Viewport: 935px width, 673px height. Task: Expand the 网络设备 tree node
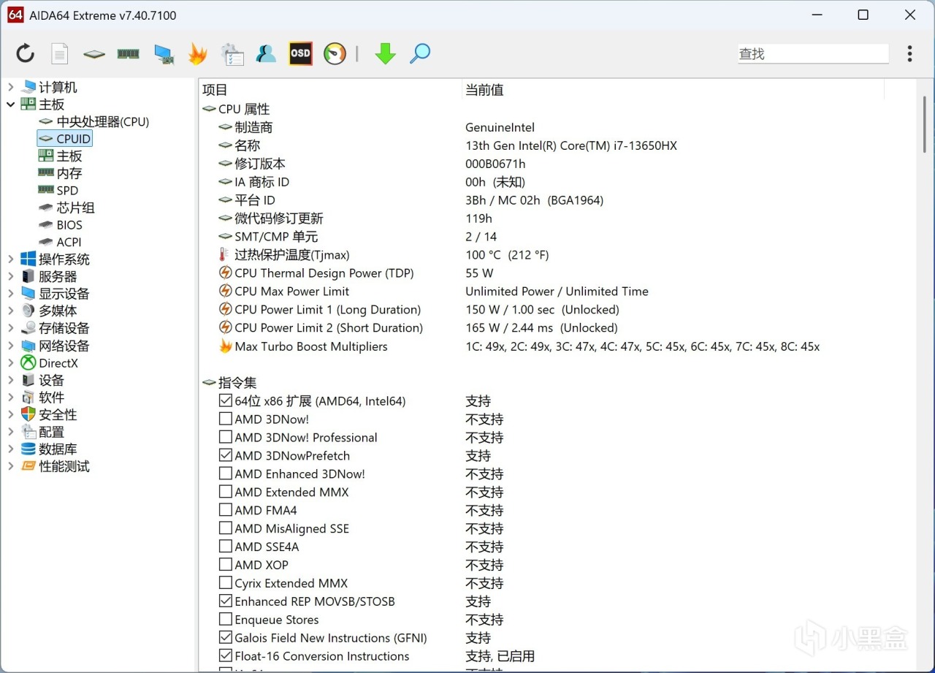pyautogui.click(x=10, y=346)
